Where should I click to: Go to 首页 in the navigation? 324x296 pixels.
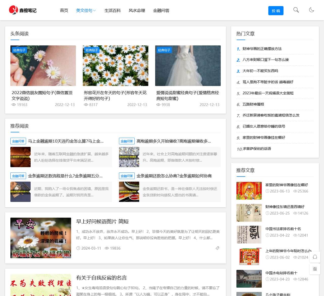pos(64,10)
